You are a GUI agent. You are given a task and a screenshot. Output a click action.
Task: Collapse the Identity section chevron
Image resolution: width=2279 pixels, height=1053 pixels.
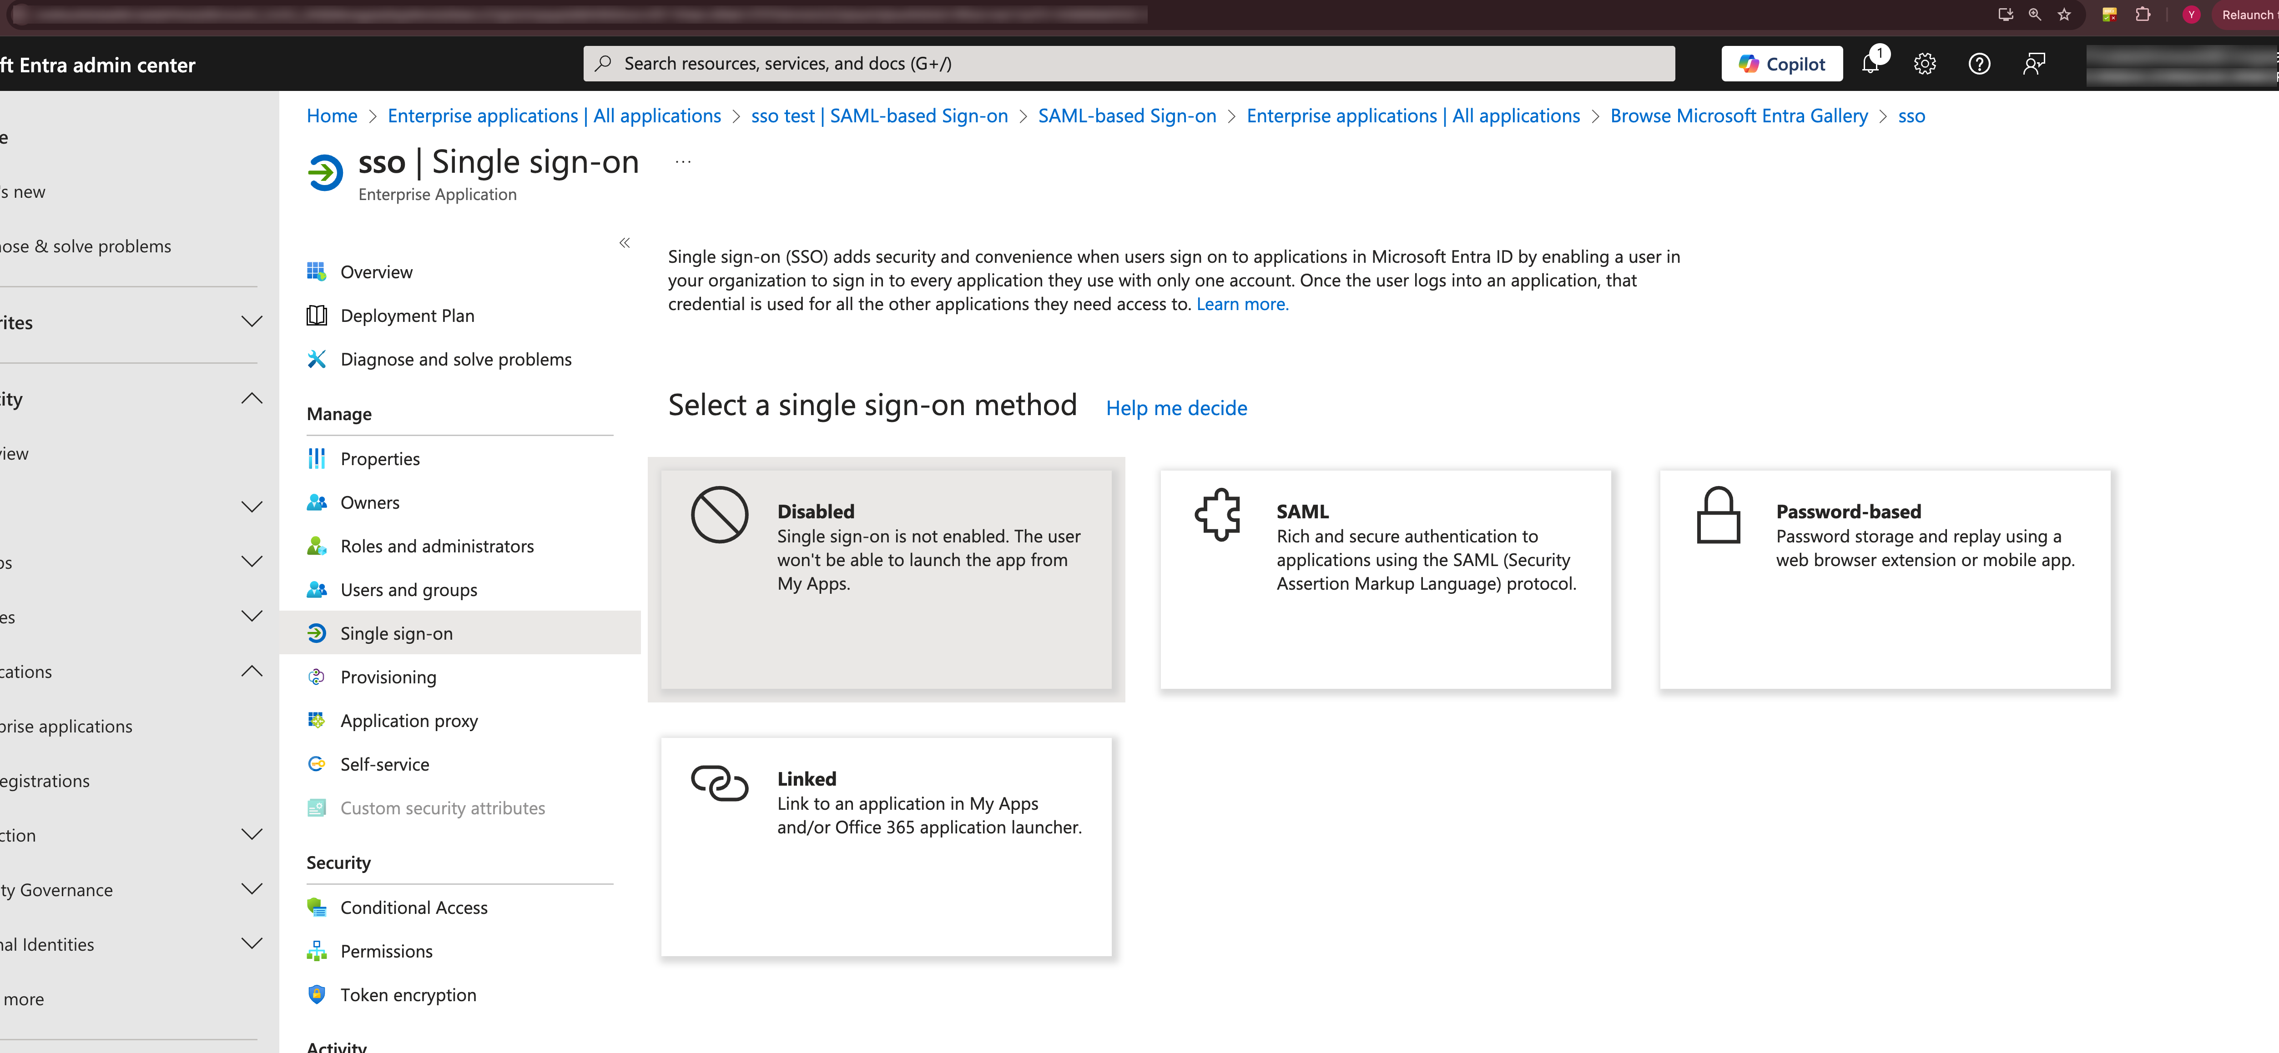point(252,398)
